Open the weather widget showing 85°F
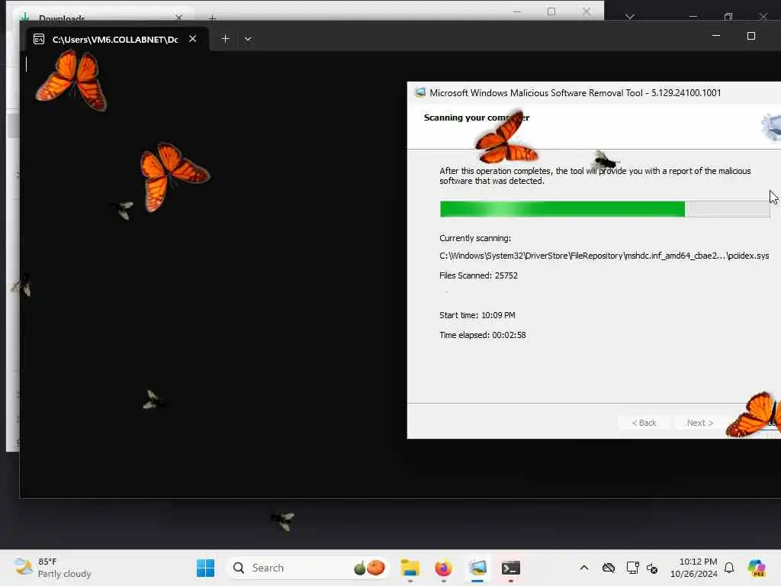781x586 pixels. click(x=53, y=568)
